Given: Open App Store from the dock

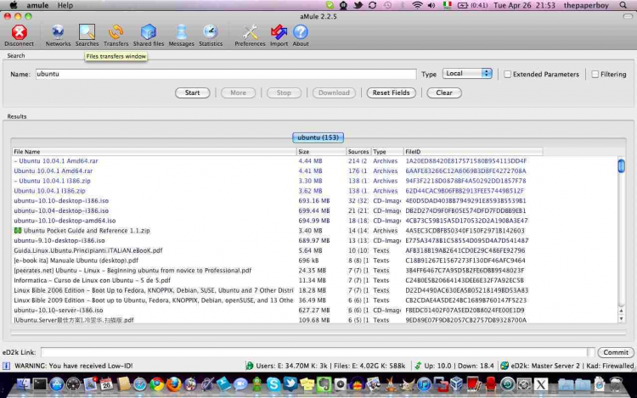Looking at the screenshot, I should pyautogui.click(x=56, y=384).
